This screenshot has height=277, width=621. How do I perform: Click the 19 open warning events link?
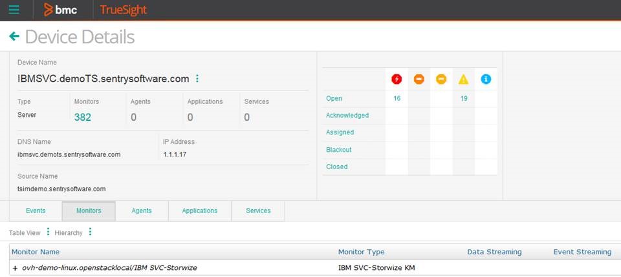tap(464, 98)
